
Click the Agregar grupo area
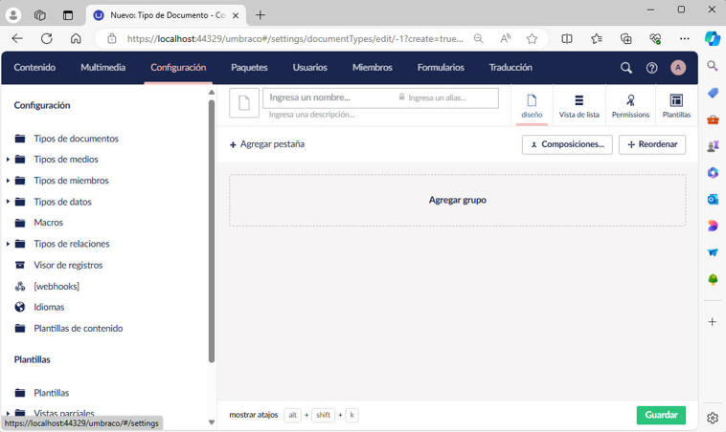click(457, 200)
